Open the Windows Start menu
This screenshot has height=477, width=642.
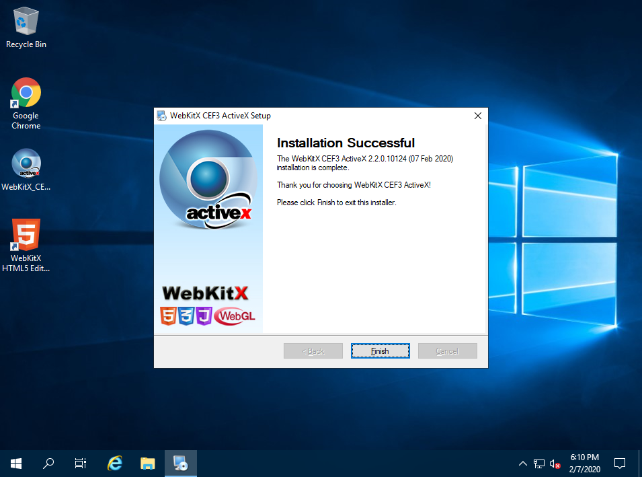[16, 464]
